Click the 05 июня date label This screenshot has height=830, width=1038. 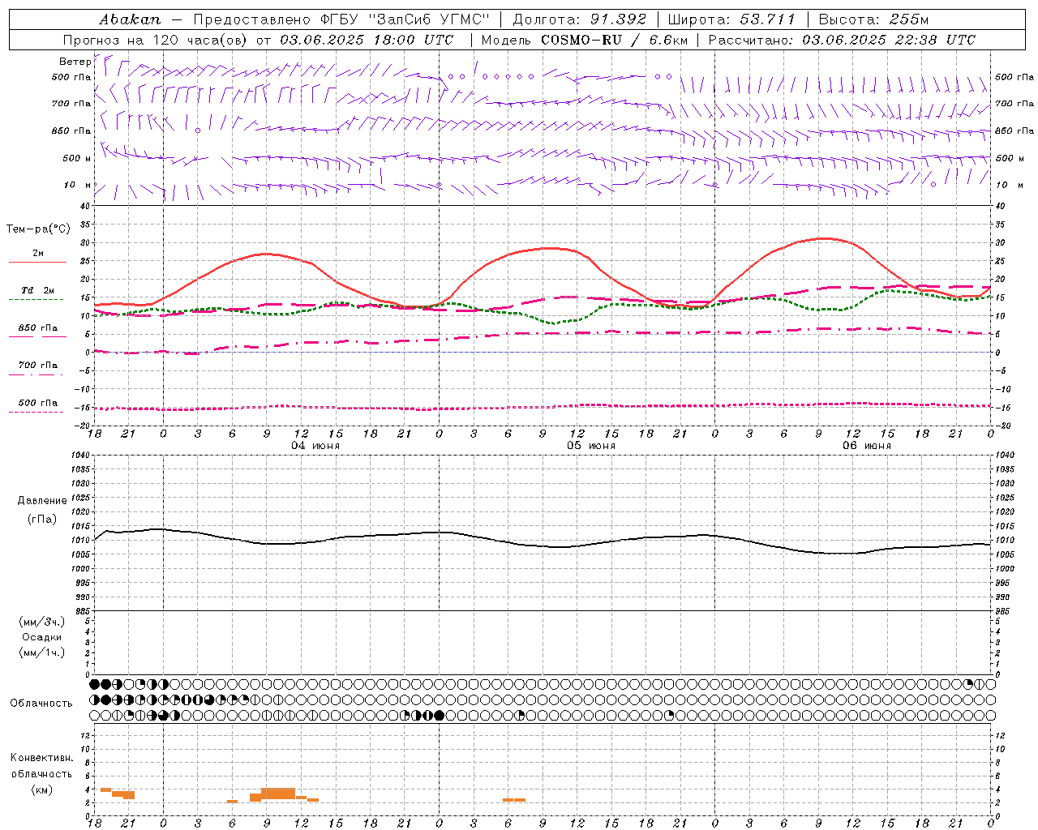click(x=591, y=446)
